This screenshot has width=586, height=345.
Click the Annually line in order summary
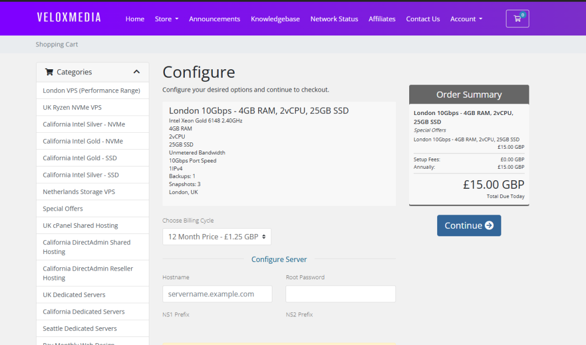[469, 167]
